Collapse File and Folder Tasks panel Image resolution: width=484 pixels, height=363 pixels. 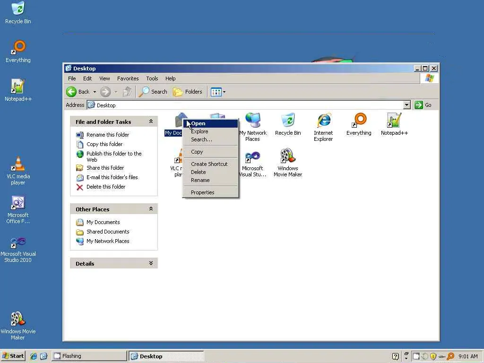click(x=151, y=121)
